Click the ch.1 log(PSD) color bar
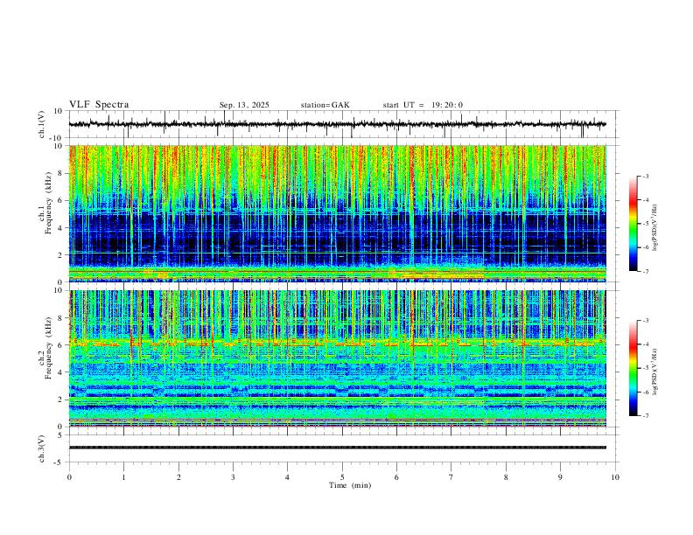Screen dimensions: 693x535 click(x=633, y=224)
